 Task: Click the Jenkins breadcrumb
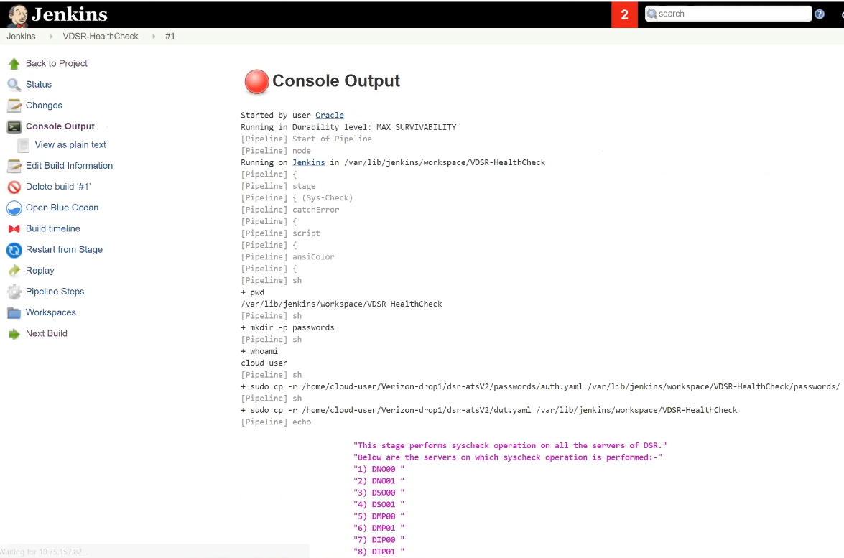(21, 37)
